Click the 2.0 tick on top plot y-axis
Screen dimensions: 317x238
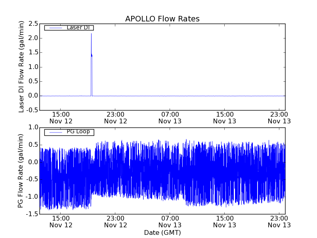point(33,38)
